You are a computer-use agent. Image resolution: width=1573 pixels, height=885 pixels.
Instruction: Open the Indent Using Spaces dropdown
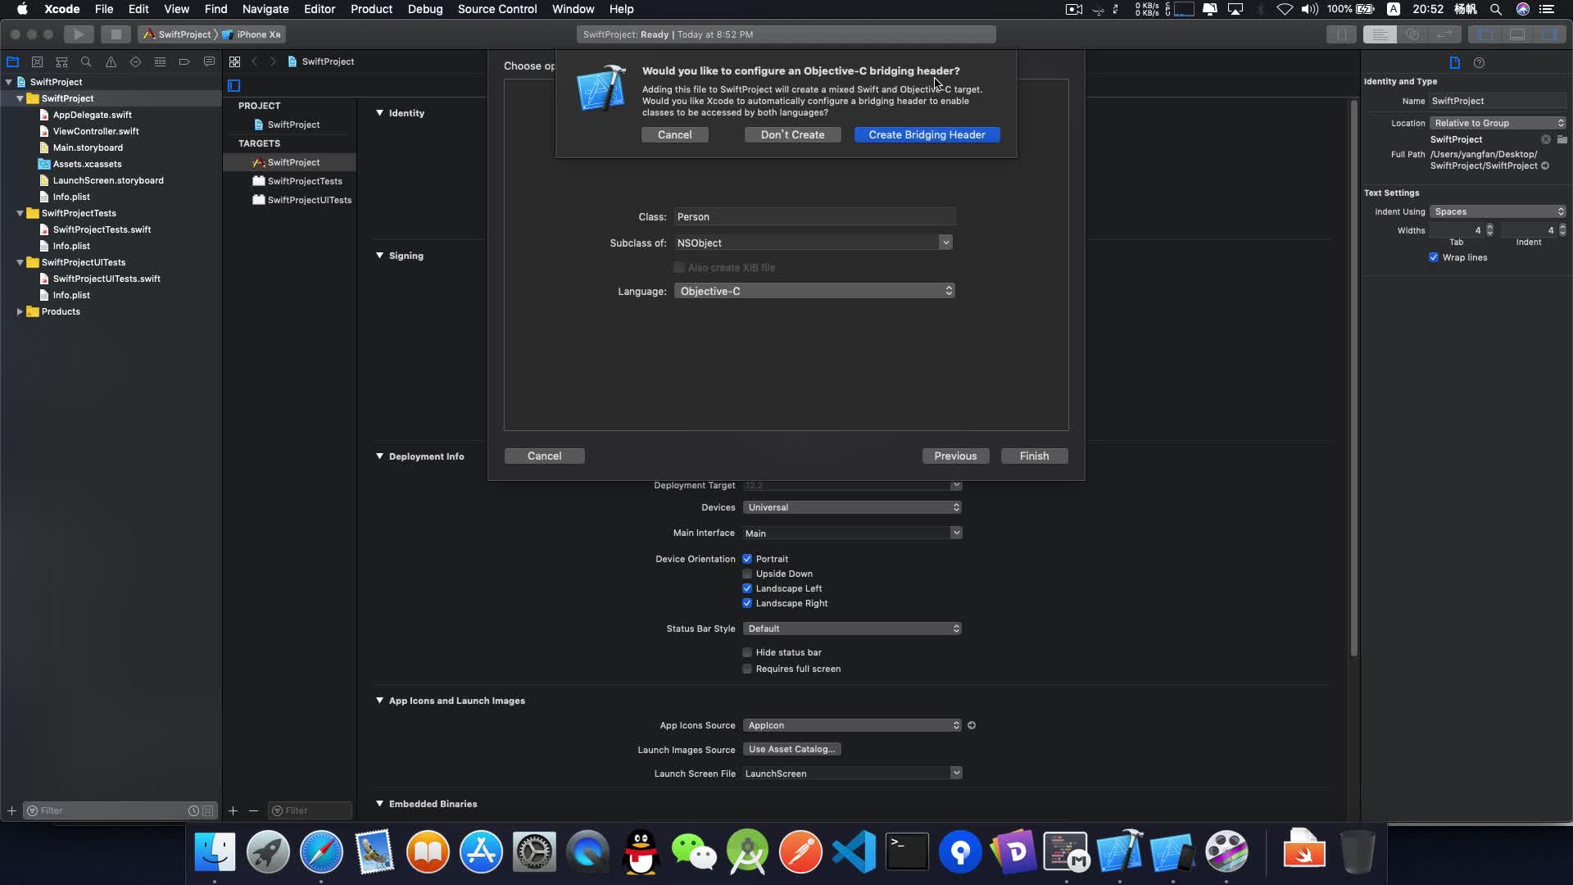pos(1498,211)
